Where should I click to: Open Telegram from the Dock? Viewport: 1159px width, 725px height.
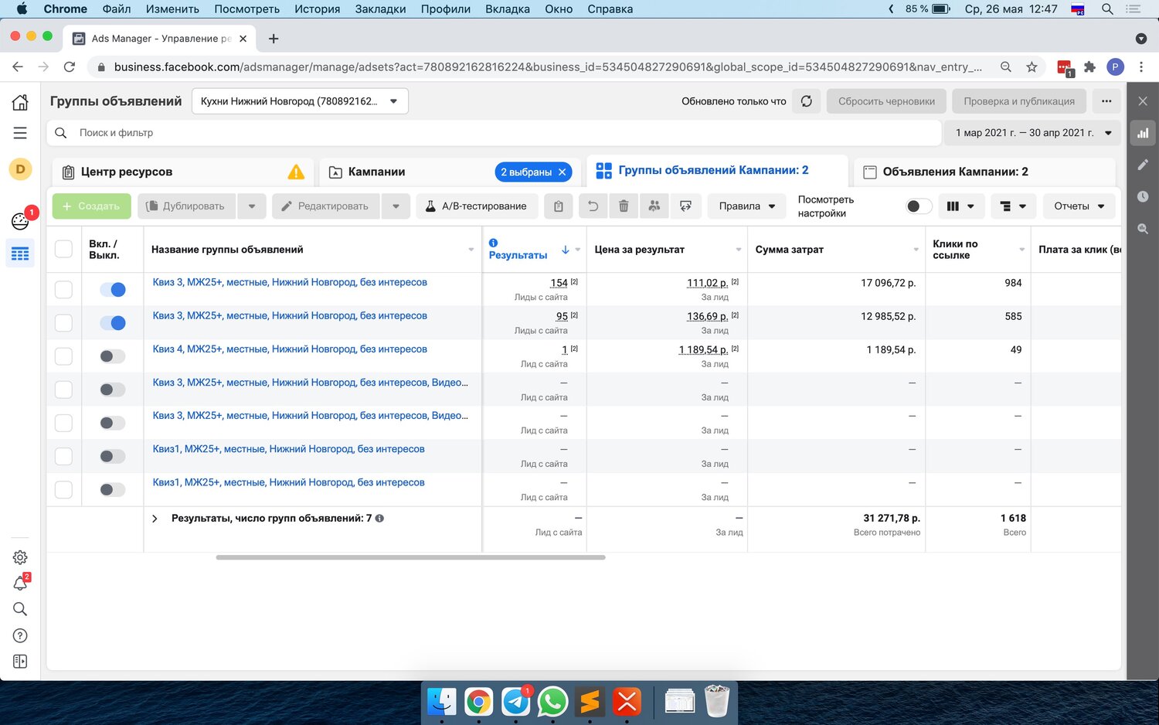point(515,703)
